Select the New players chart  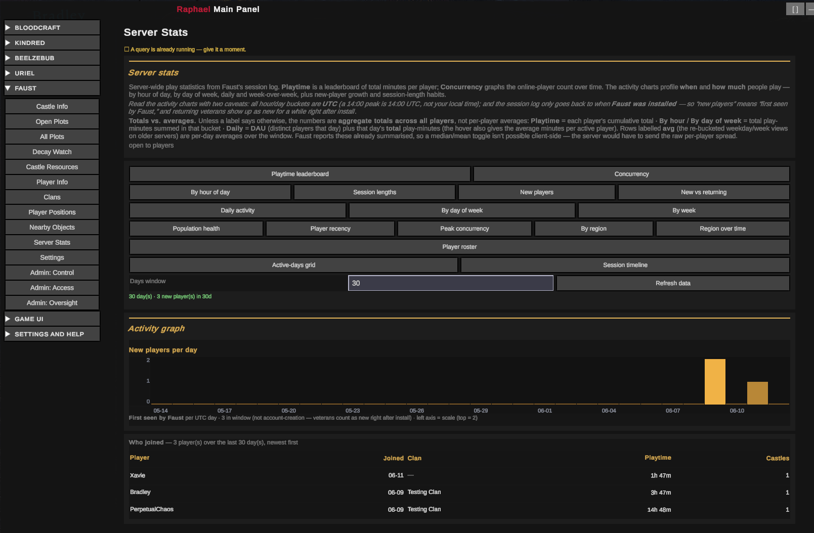point(537,192)
